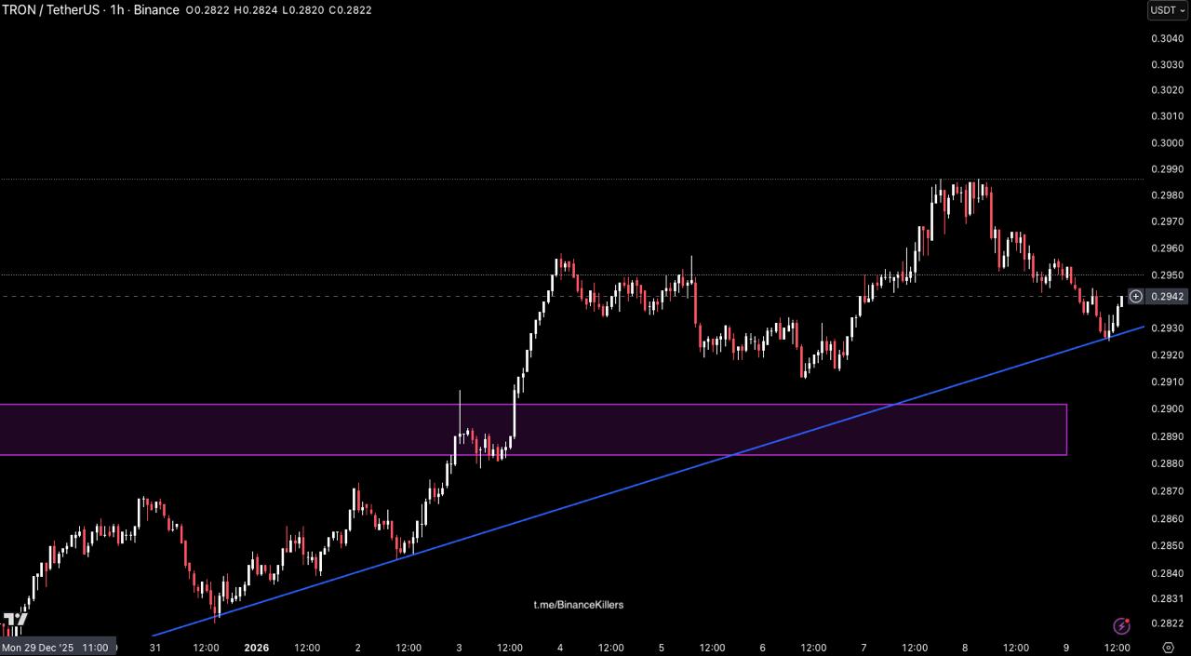Click the 2026 marker on time axis

tap(255, 648)
